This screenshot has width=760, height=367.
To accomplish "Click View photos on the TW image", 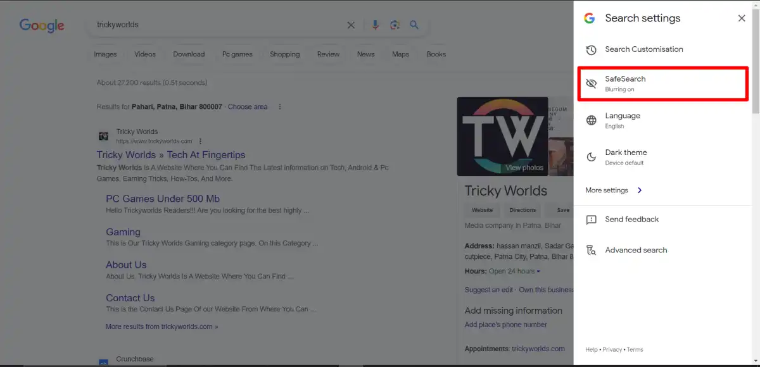I will [x=524, y=168].
